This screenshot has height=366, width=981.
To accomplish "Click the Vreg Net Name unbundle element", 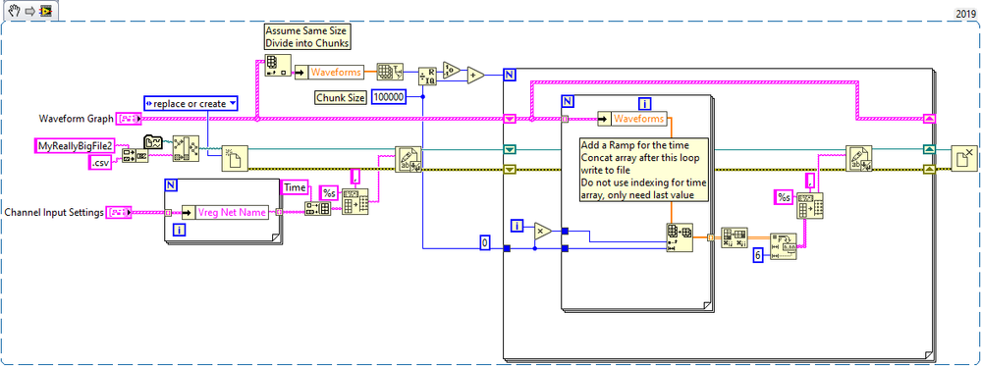I will tap(232, 212).
